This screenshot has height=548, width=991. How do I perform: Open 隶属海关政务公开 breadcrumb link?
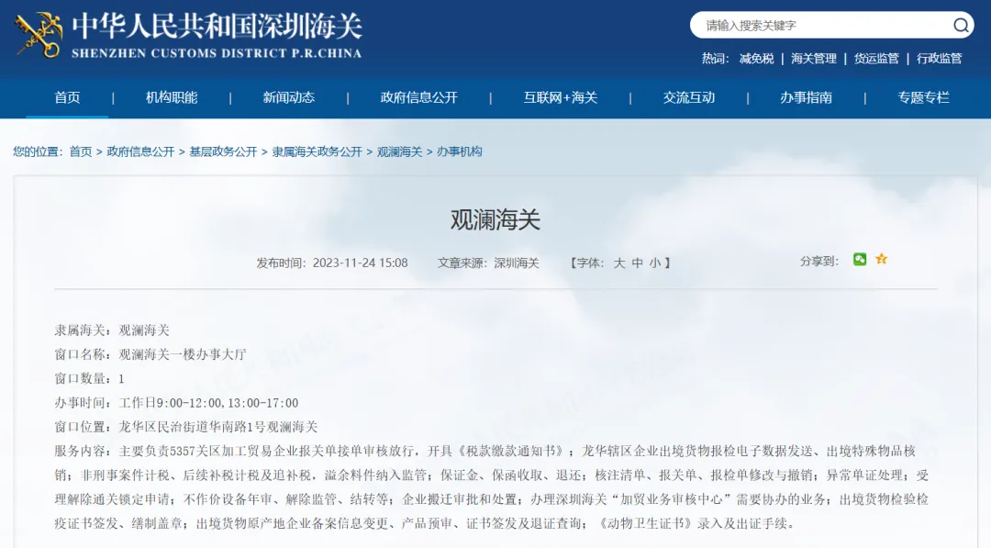point(317,151)
